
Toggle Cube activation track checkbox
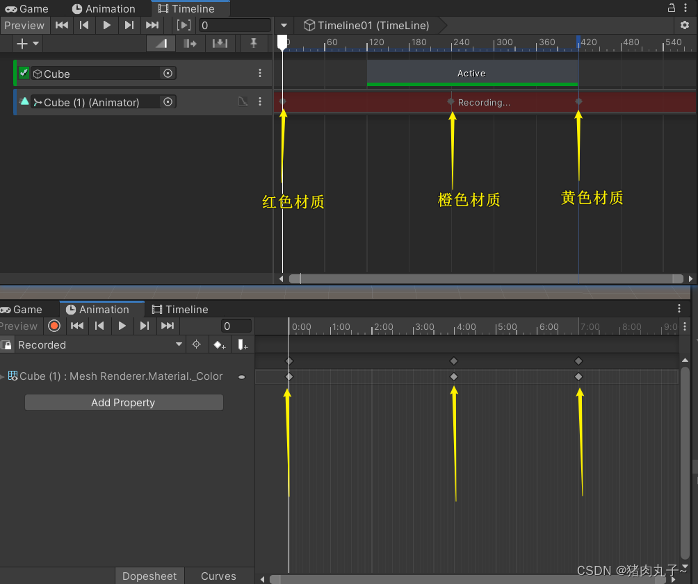click(24, 73)
